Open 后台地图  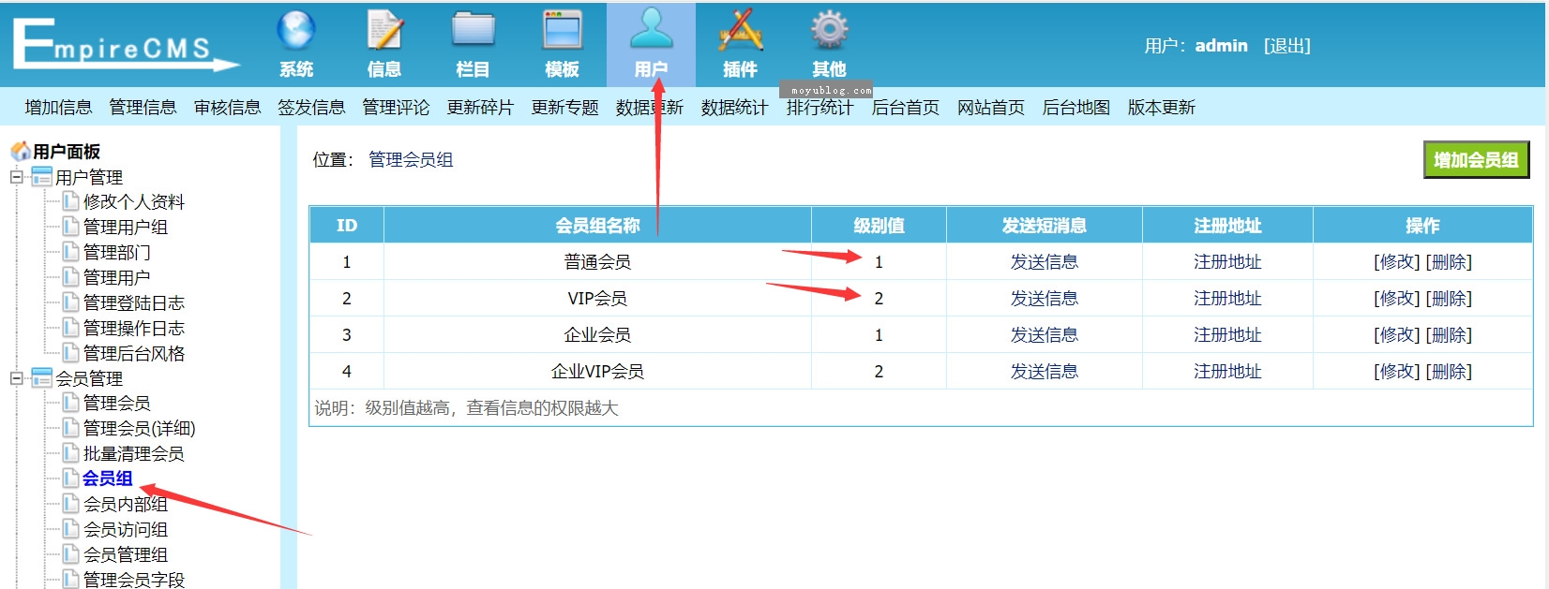1076,108
